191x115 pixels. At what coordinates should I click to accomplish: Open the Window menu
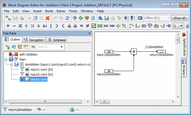point(87,11)
